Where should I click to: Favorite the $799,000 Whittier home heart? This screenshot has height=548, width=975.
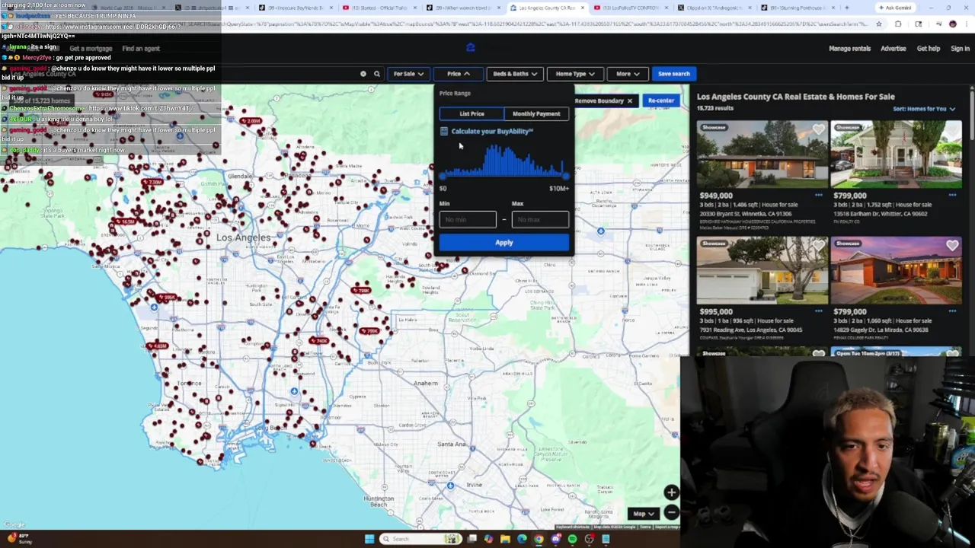[x=952, y=130]
